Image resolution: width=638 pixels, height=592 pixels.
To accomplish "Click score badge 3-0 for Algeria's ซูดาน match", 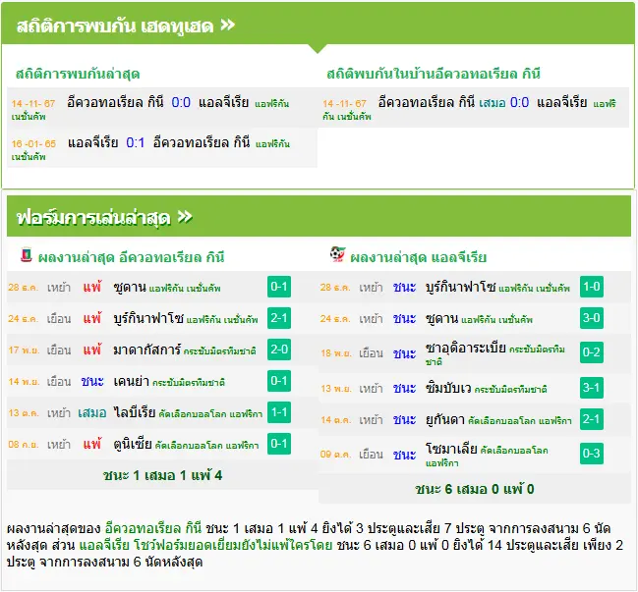I will [x=592, y=318].
